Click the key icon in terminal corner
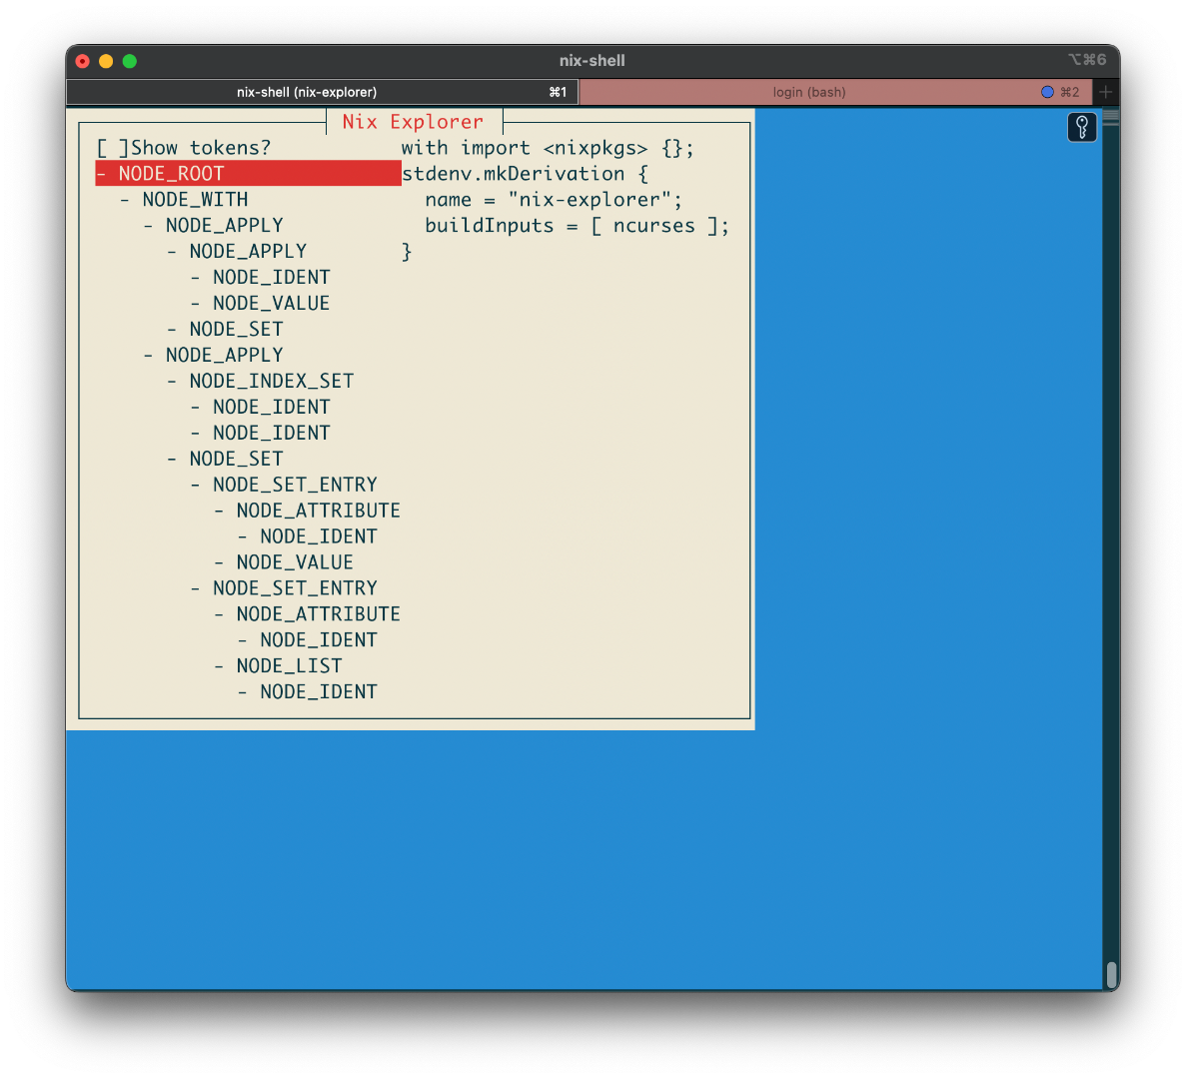Image resolution: width=1186 pixels, height=1079 pixels. pos(1082,127)
